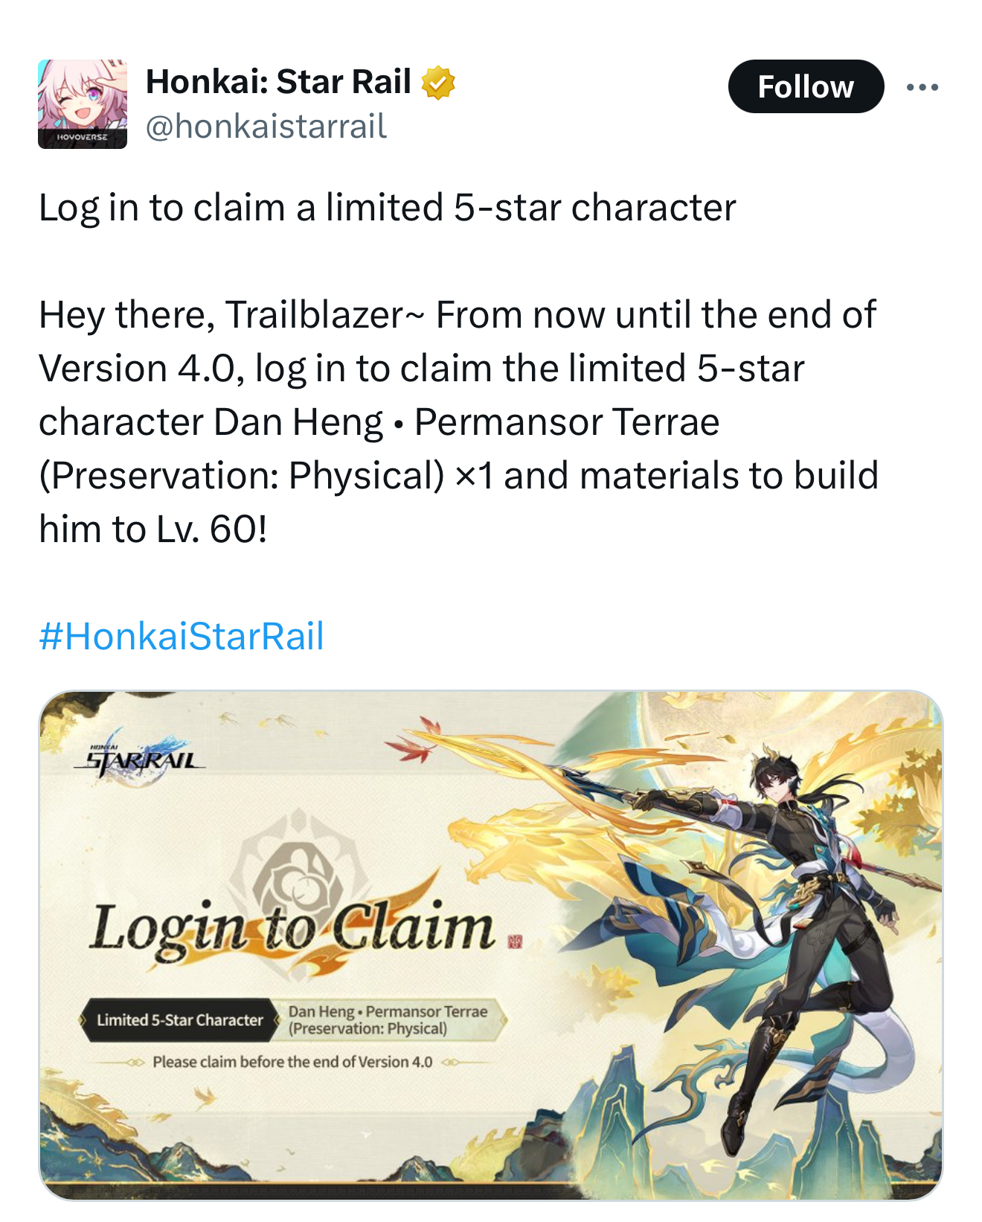Click the black "Limited 5-Star Character" label
Screen dimensions: 982x1222
pyautogui.click(x=179, y=1020)
